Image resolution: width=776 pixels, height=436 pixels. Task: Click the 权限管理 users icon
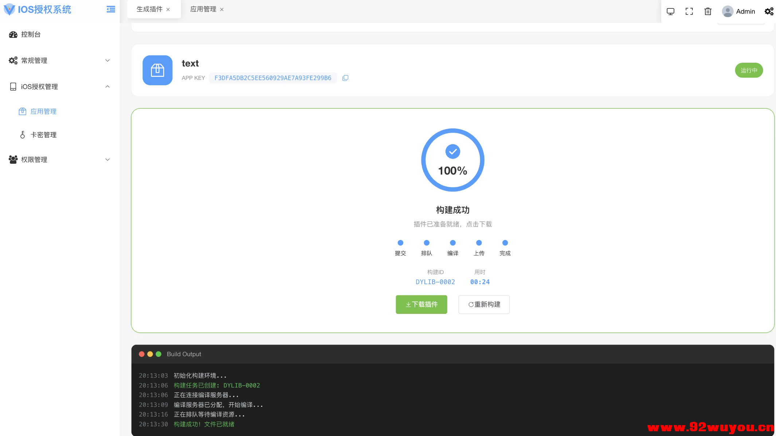pyautogui.click(x=13, y=159)
